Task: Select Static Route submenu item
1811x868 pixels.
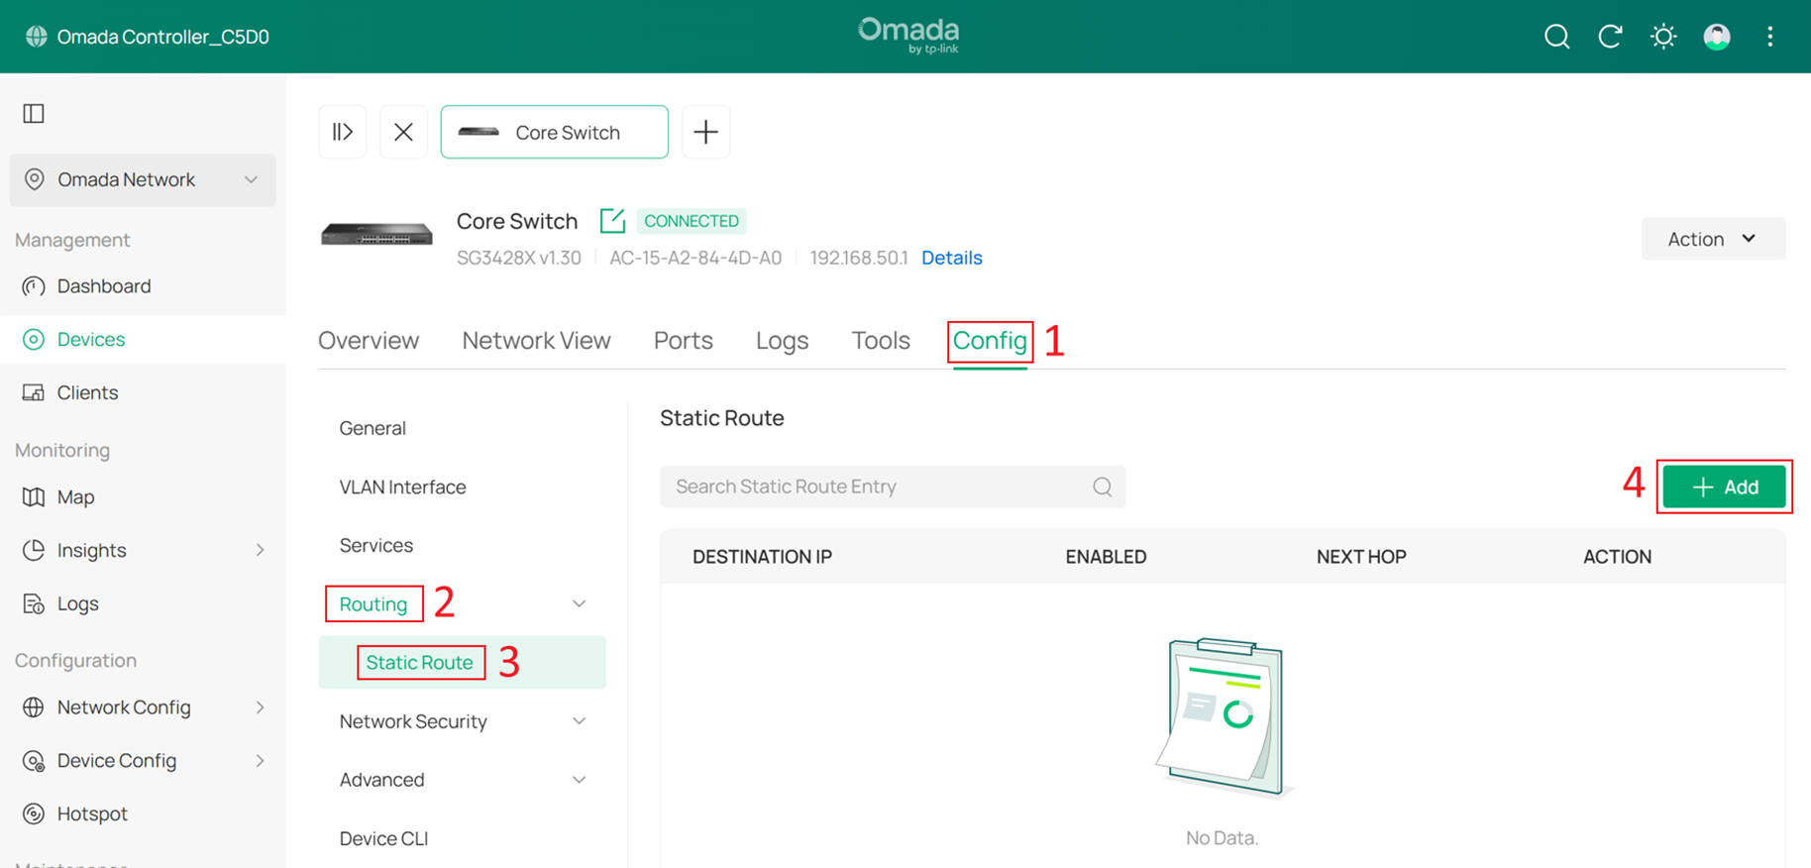Action: click(463, 662)
